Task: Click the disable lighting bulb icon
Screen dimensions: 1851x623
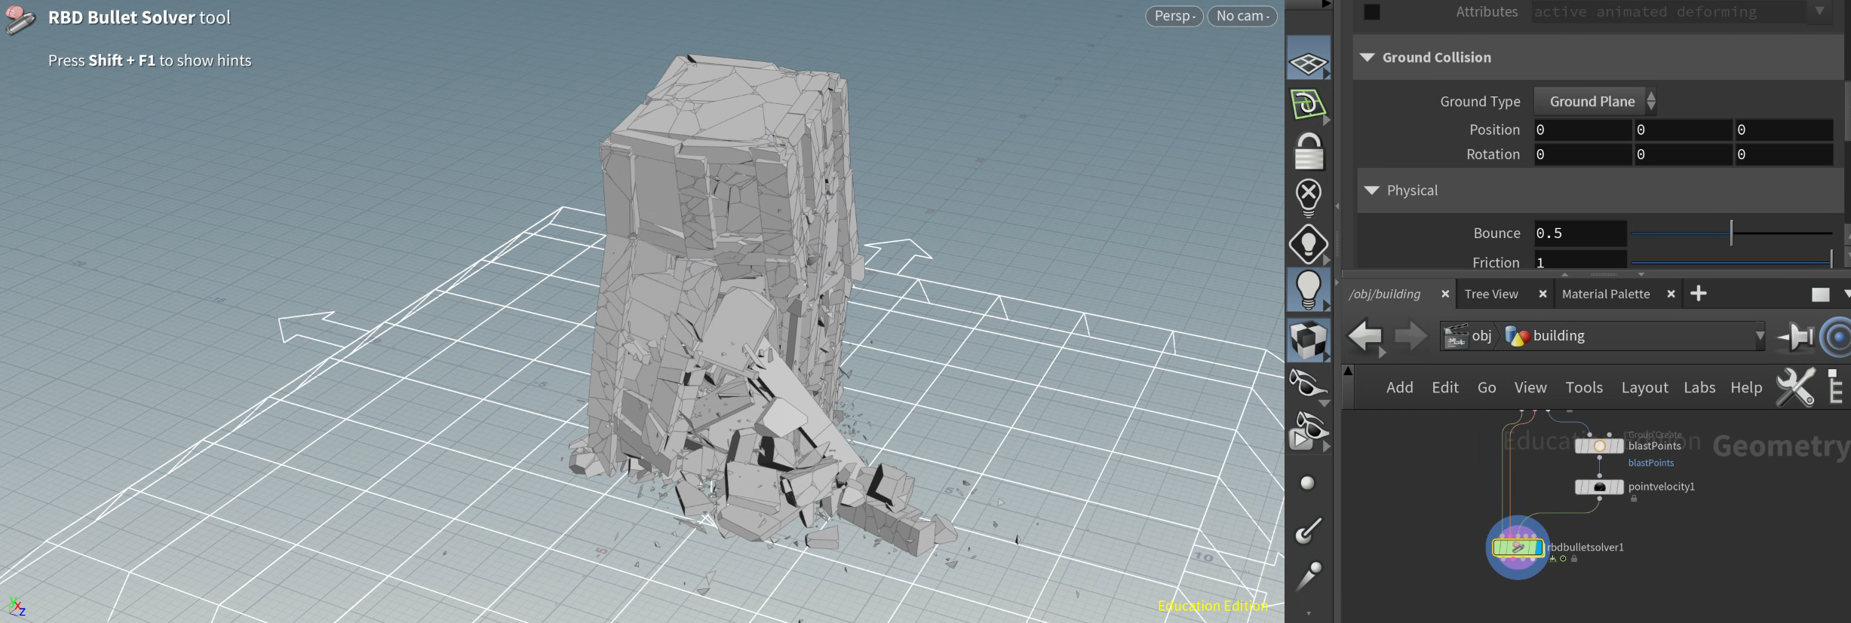Action: pos(1308,198)
